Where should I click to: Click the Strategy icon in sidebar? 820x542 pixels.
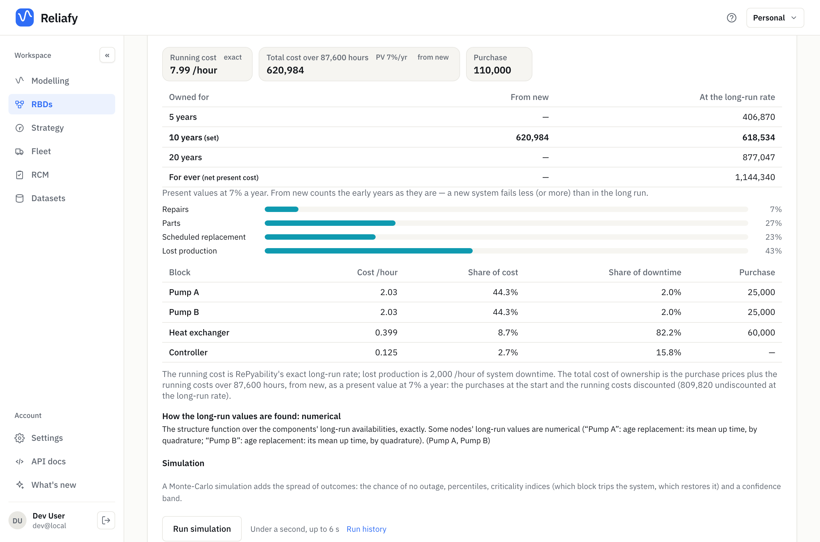click(20, 128)
